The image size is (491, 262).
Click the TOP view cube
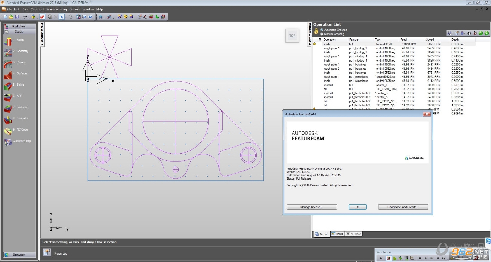click(x=292, y=36)
